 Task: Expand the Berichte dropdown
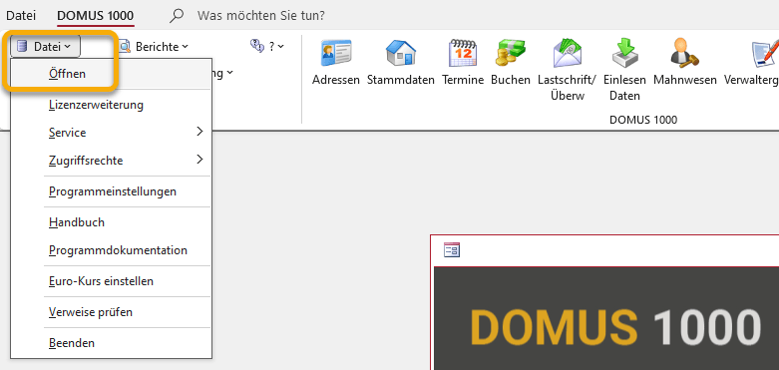pyautogui.click(x=154, y=47)
